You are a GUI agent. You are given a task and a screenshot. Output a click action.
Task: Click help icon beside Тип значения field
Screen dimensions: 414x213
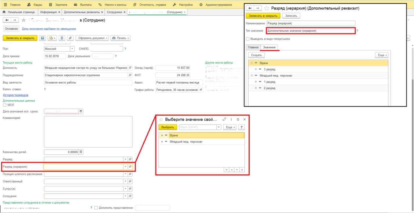(357, 31)
